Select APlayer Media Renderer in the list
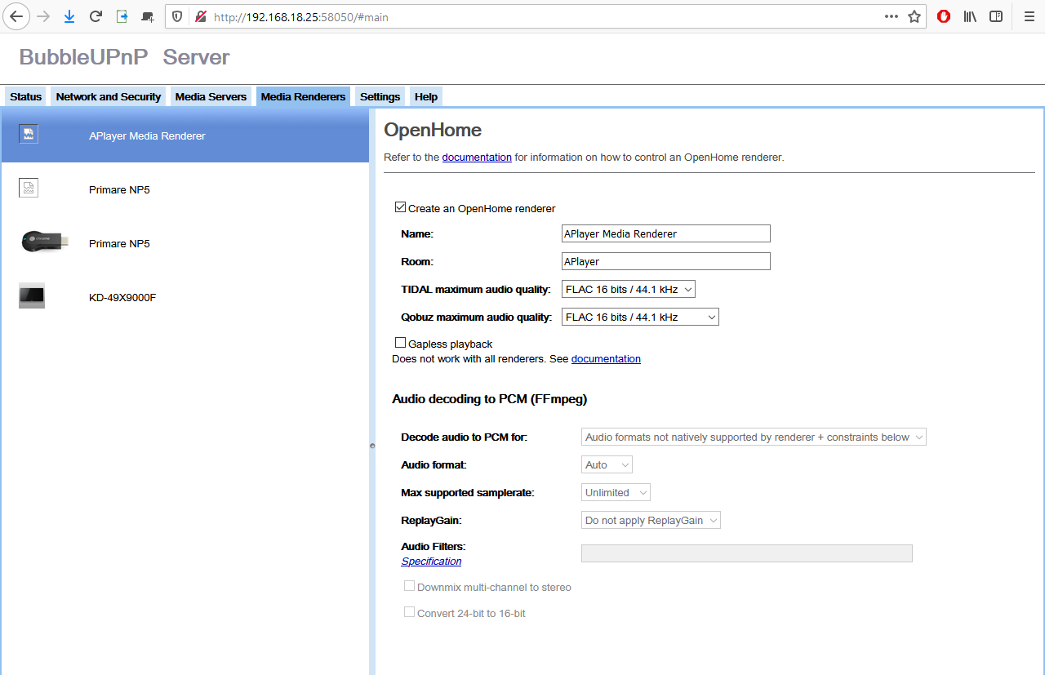1045x675 pixels. [x=185, y=135]
